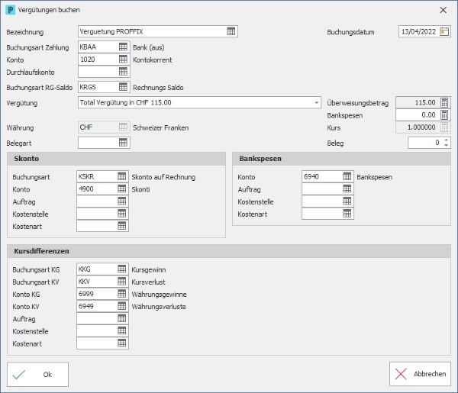Open lookup icon for Bankspesen Auftrag
Screen dimensions: 458x393
(347, 188)
